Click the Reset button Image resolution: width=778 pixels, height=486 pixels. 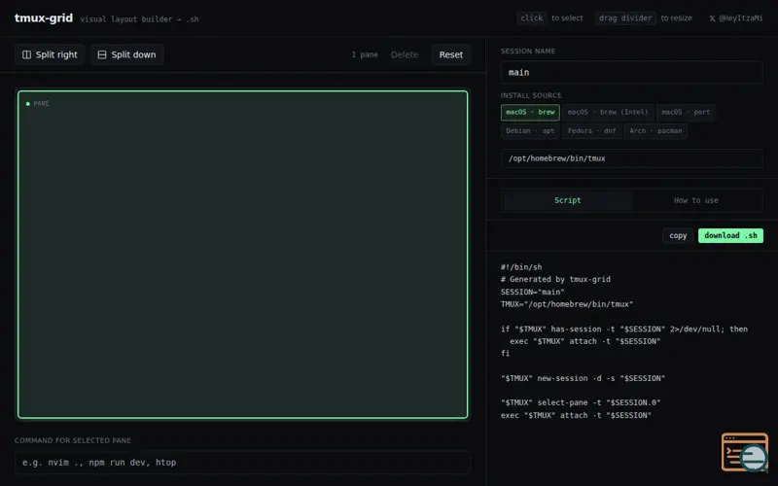coord(450,54)
